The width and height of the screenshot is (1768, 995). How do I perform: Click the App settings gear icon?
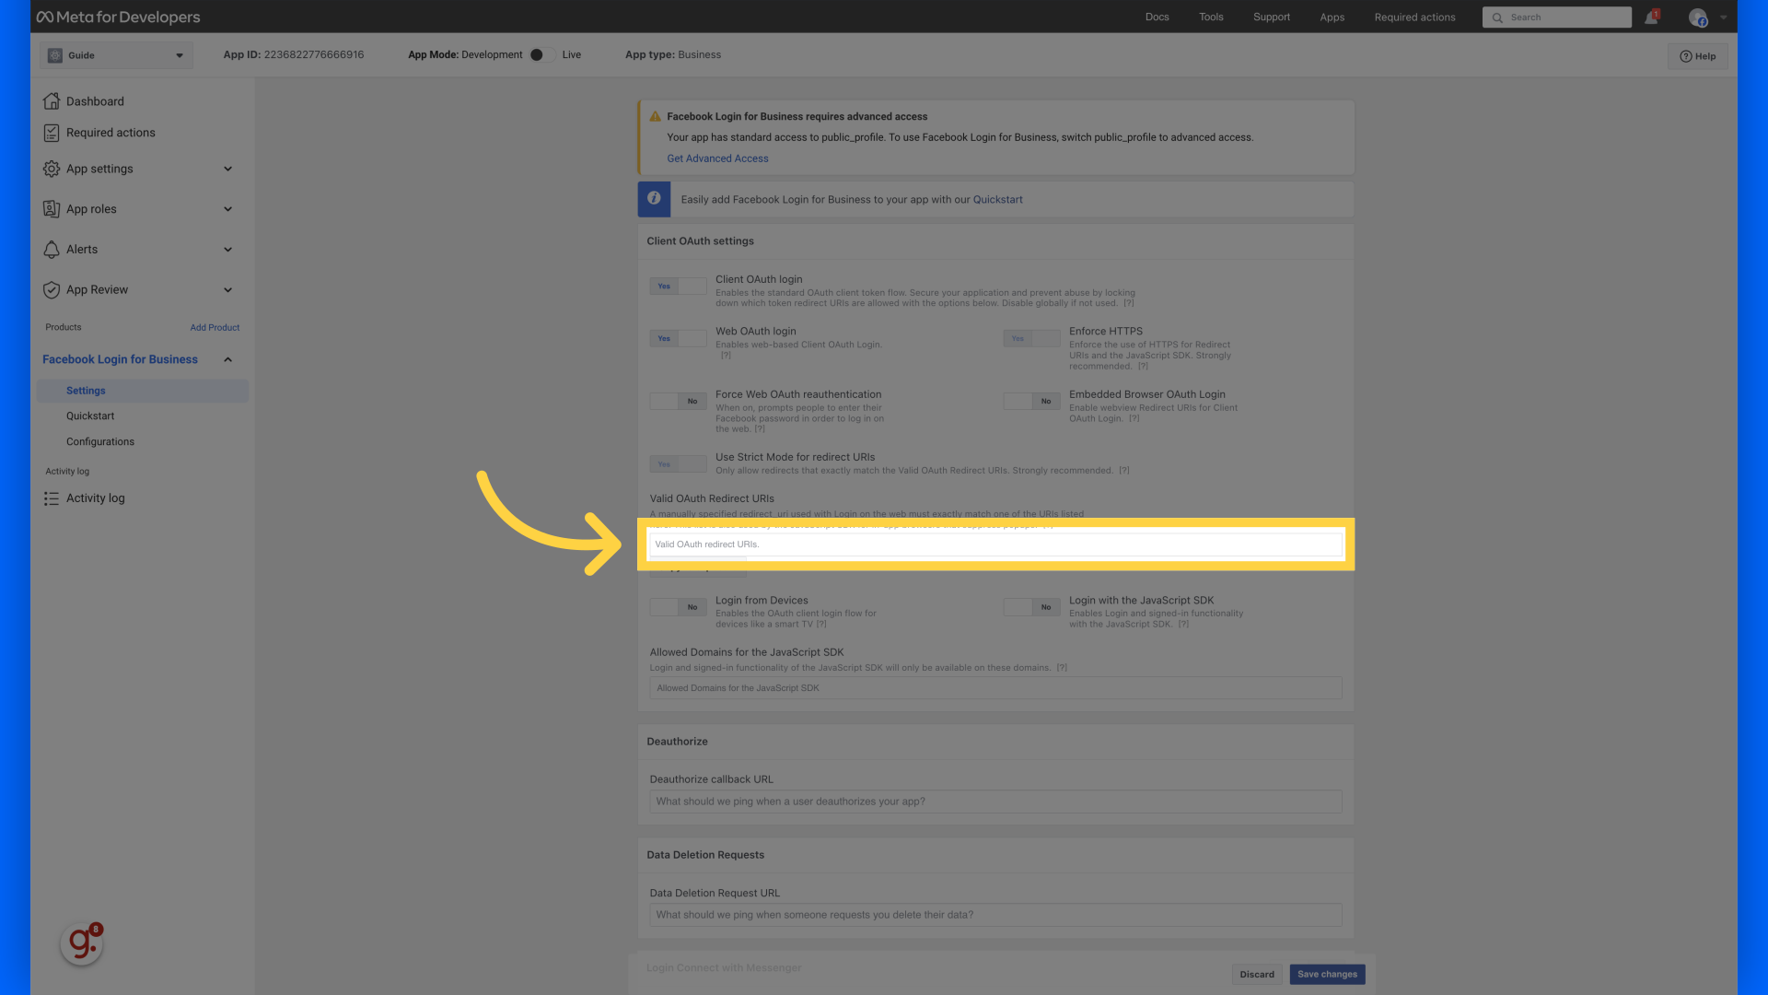coord(52,169)
